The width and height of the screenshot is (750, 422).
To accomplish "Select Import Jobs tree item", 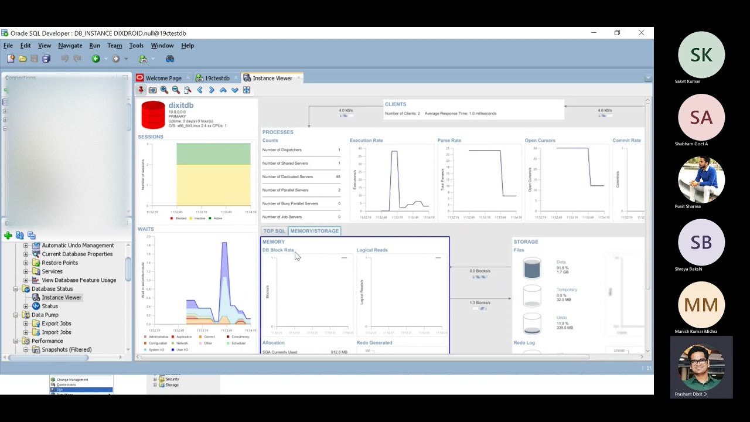I will tap(56, 332).
